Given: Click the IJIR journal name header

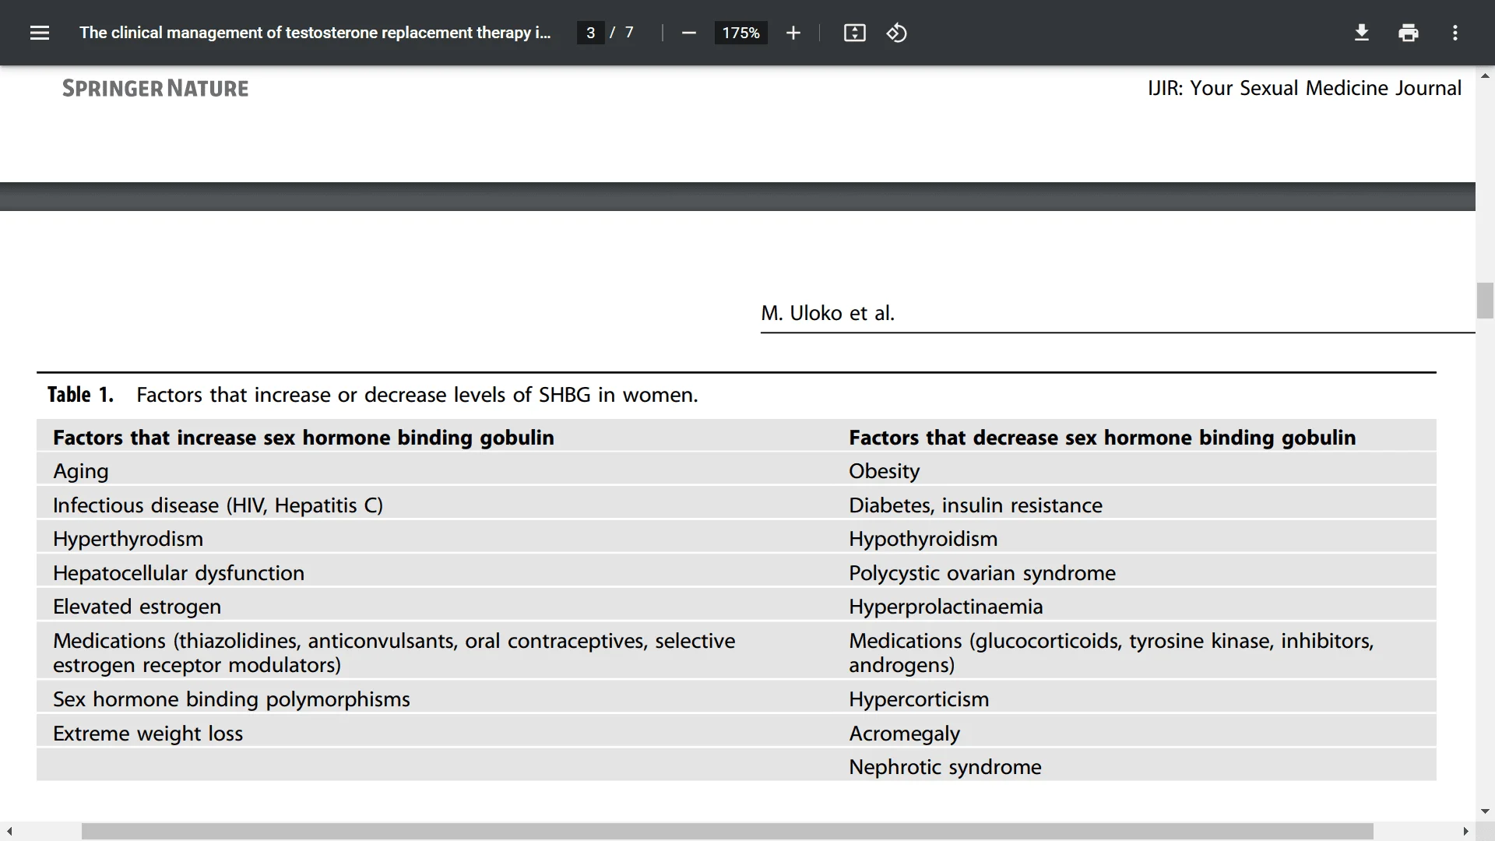Looking at the screenshot, I should pos(1304,88).
